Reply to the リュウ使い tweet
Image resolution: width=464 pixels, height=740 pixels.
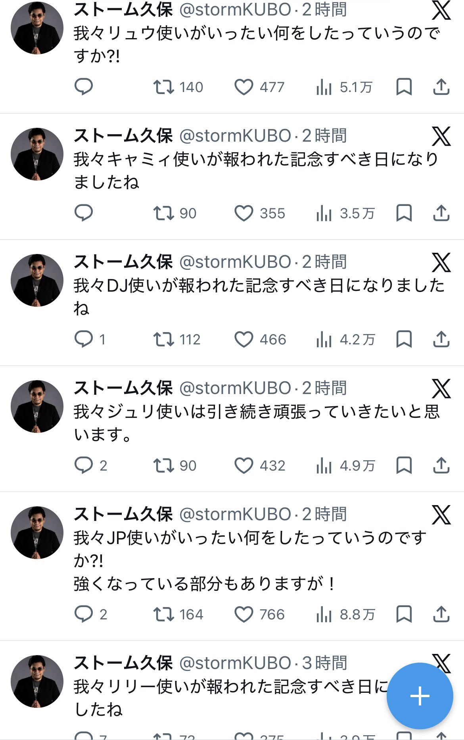click(84, 86)
